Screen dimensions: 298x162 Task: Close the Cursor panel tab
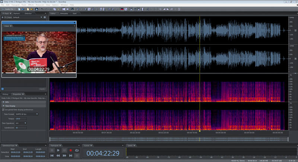click(x=91, y=146)
